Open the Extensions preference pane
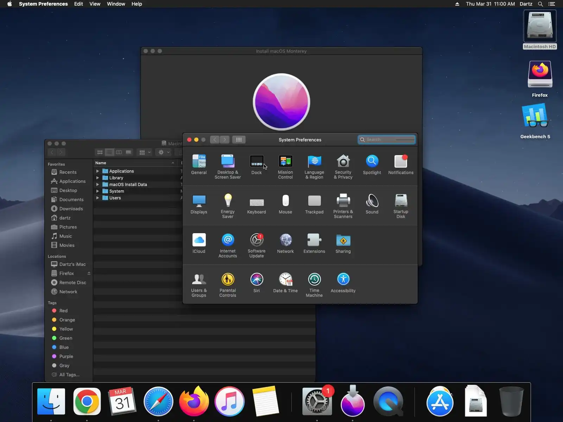This screenshot has width=563, height=422. [314, 243]
